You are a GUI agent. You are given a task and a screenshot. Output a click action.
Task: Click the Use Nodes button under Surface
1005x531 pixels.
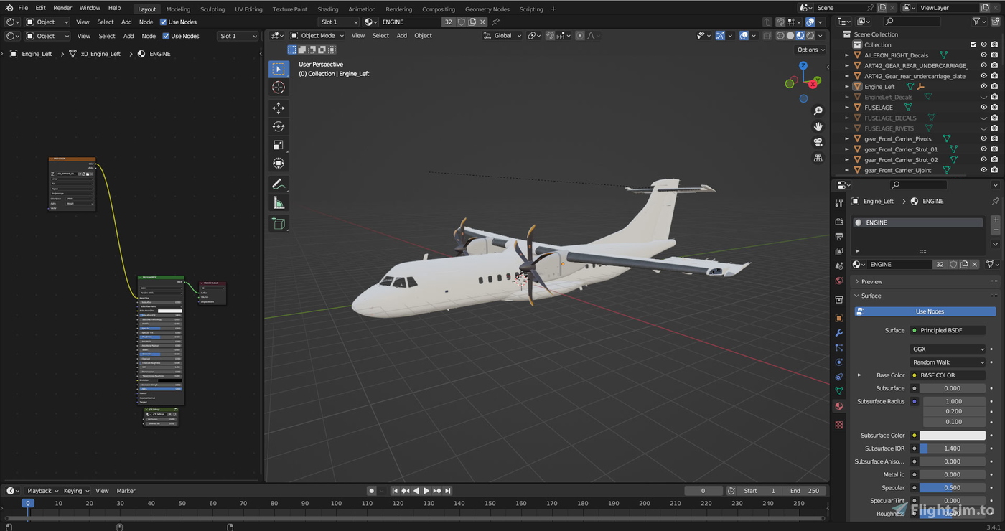(x=929, y=311)
